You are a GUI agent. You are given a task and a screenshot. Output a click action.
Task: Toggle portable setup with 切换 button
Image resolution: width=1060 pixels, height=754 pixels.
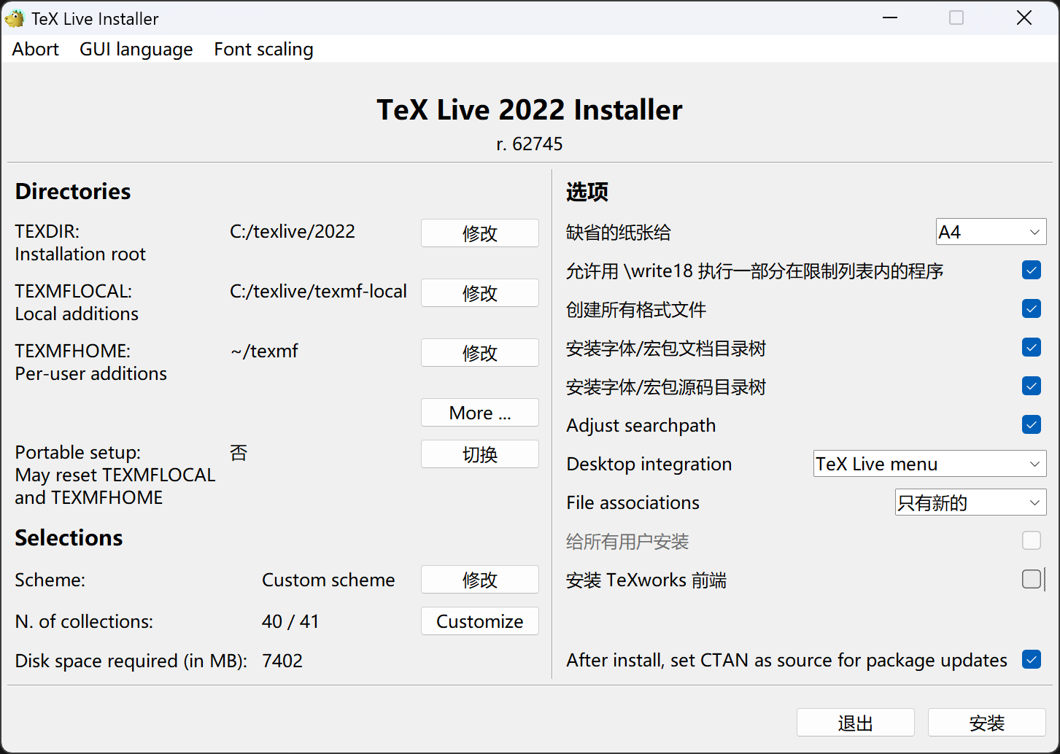coord(479,454)
